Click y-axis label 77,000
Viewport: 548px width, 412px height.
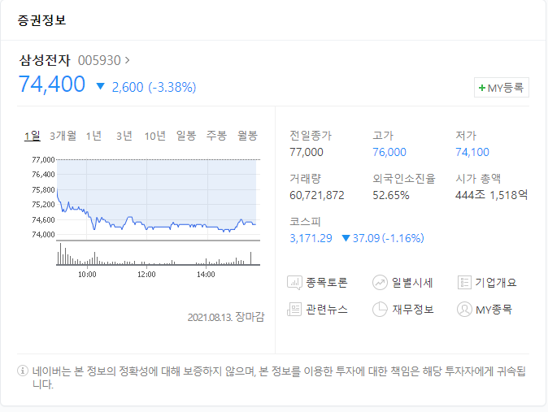[x=43, y=160]
